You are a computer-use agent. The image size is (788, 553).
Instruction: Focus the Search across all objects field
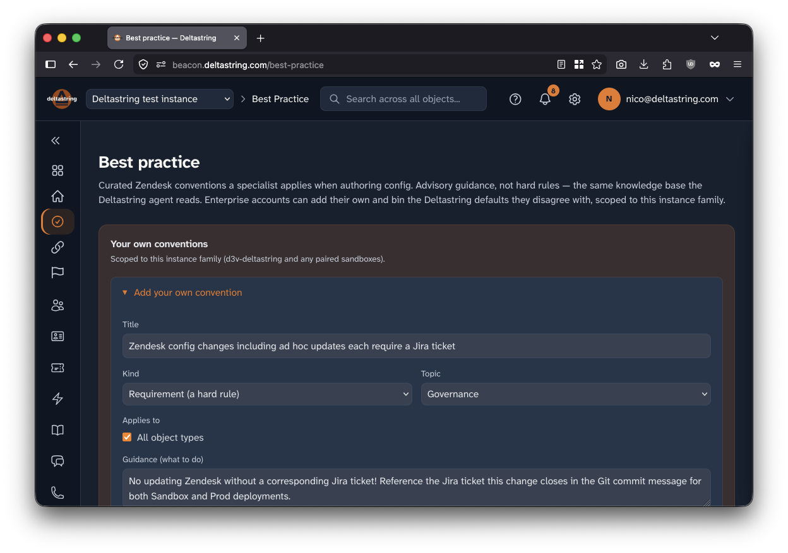[x=403, y=99]
